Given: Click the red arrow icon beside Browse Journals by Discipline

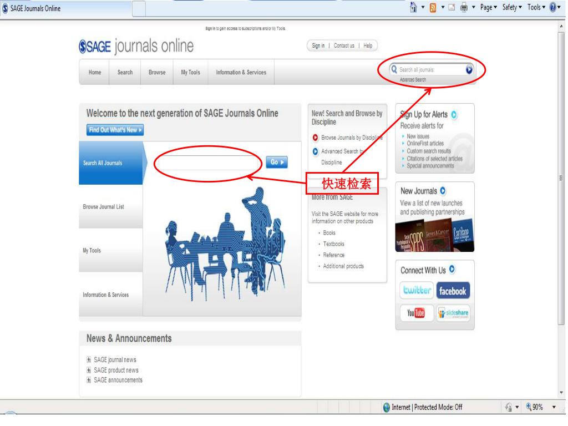Looking at the screenshot, I should 315,138.
